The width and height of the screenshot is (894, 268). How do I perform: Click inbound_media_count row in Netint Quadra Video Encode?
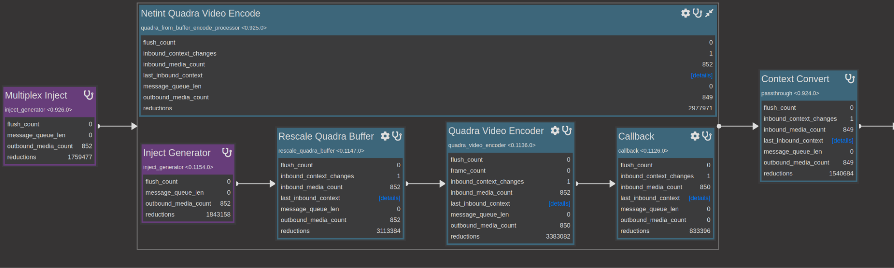point(428,65)
